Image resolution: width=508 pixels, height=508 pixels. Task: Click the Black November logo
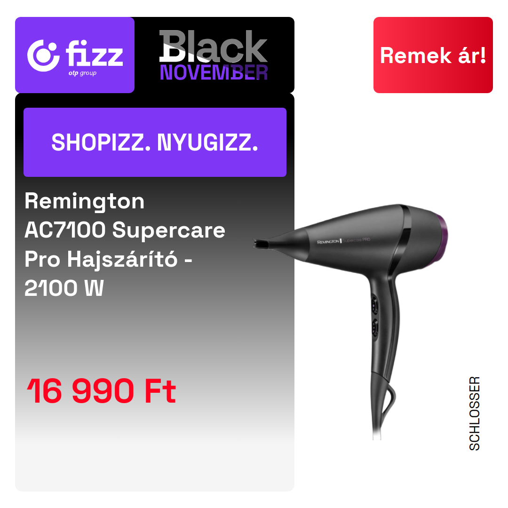[x=214, y=55]
